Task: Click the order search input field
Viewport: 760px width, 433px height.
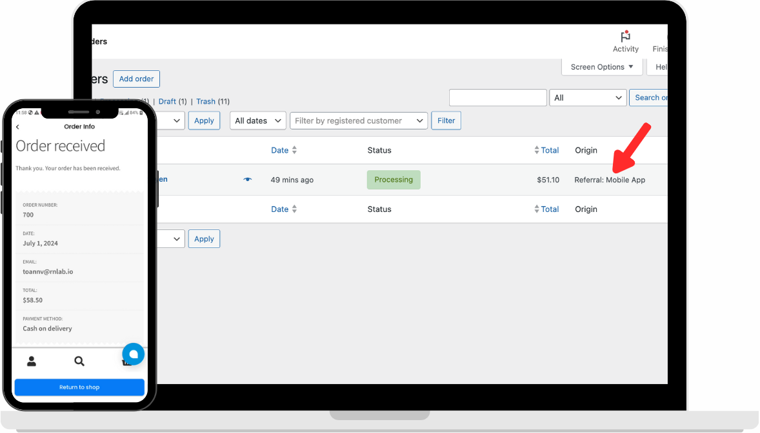Action: click(497, 98)
